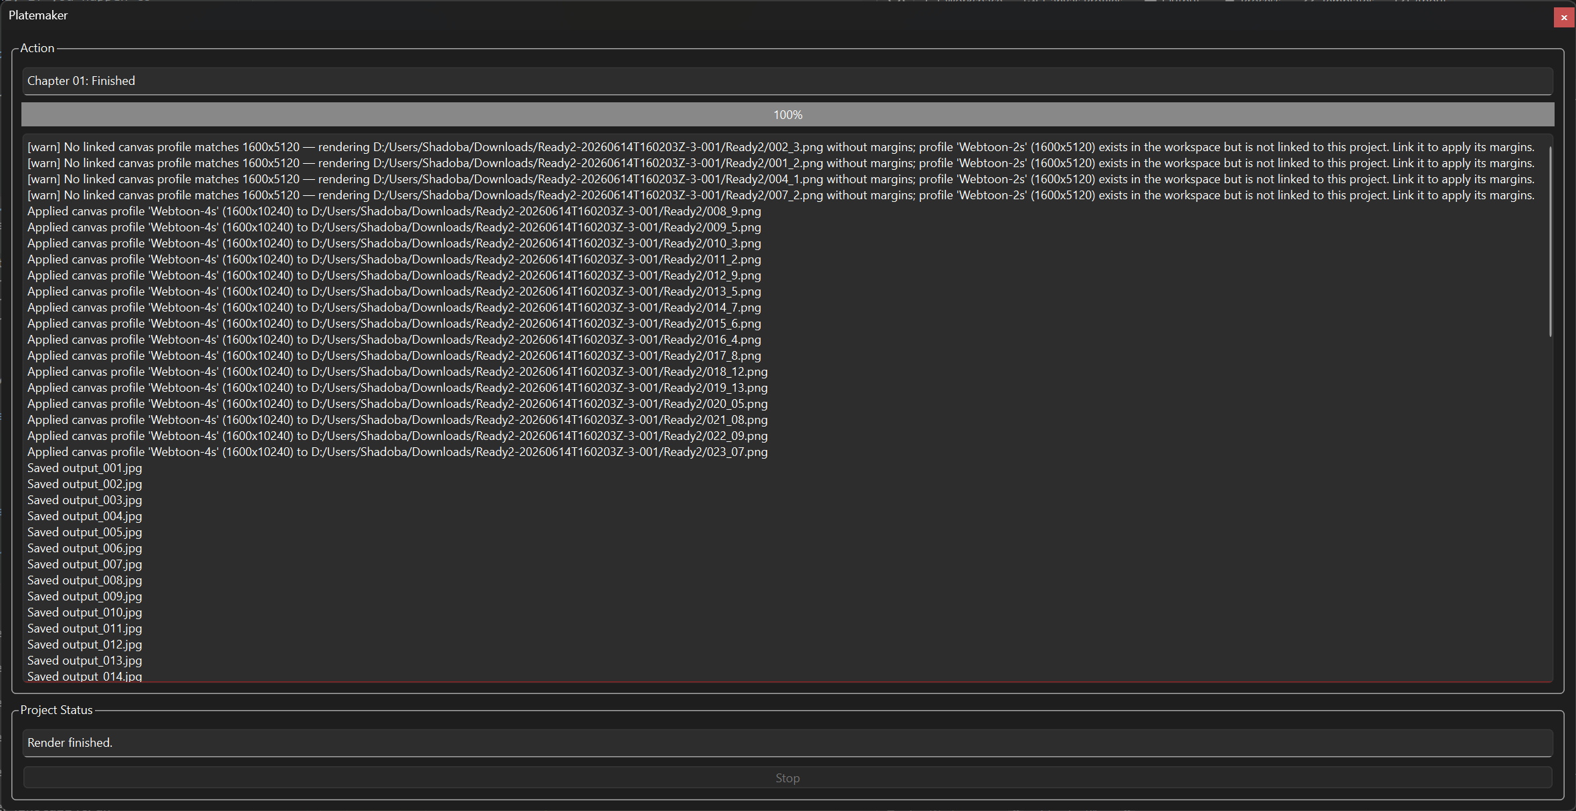Click 'Saved output_009.jpg' log entry
1576x811 pixels.
[x=85, y=596]
